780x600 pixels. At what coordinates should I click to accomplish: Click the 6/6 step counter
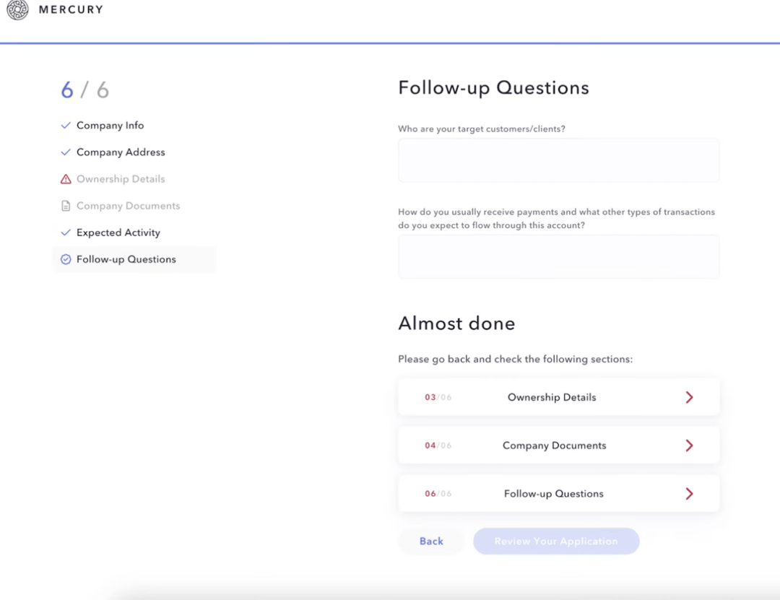pyautogui.click(x=83, y=89)
